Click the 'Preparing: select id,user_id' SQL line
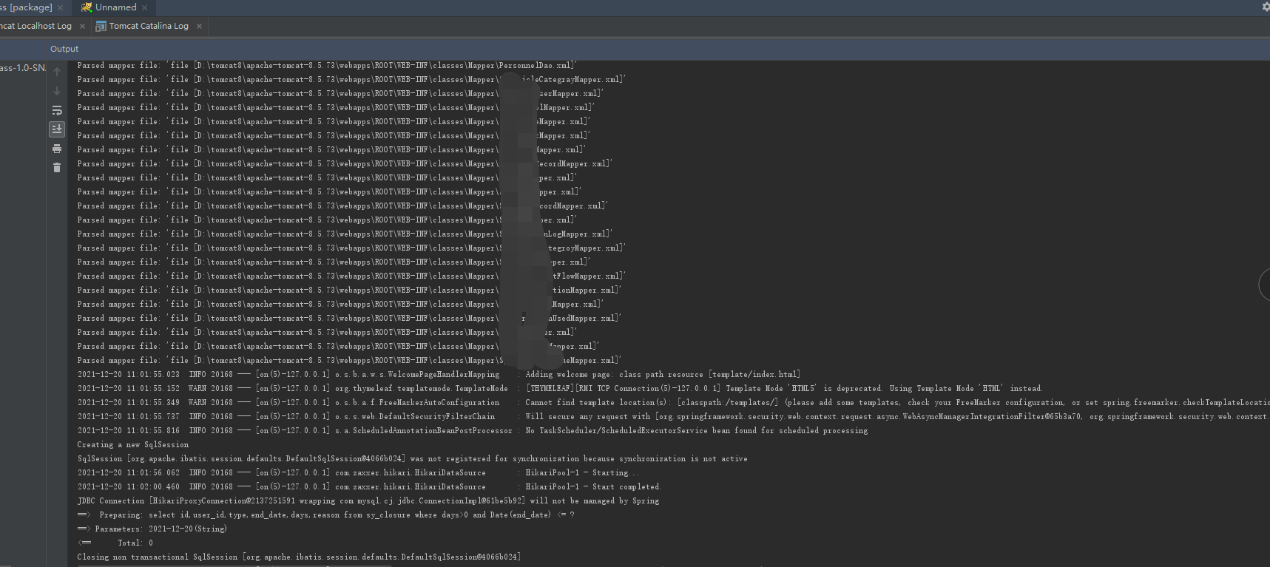The height and width of the screenshot is (567, 1270). (x=326, y=515)
